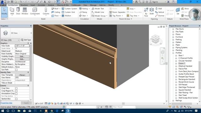The width and height of the screenshot is (201, 113).
Task: Click the ViewCube in the 3D view
Action: coord(155,39)
